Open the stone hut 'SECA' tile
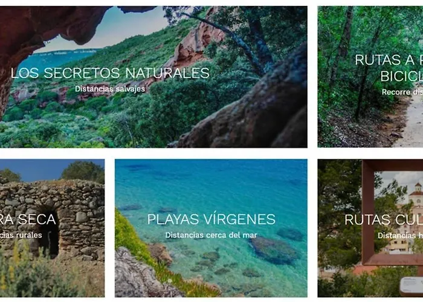This screenshot has width=423, height=302. click(x=52, y=228)
